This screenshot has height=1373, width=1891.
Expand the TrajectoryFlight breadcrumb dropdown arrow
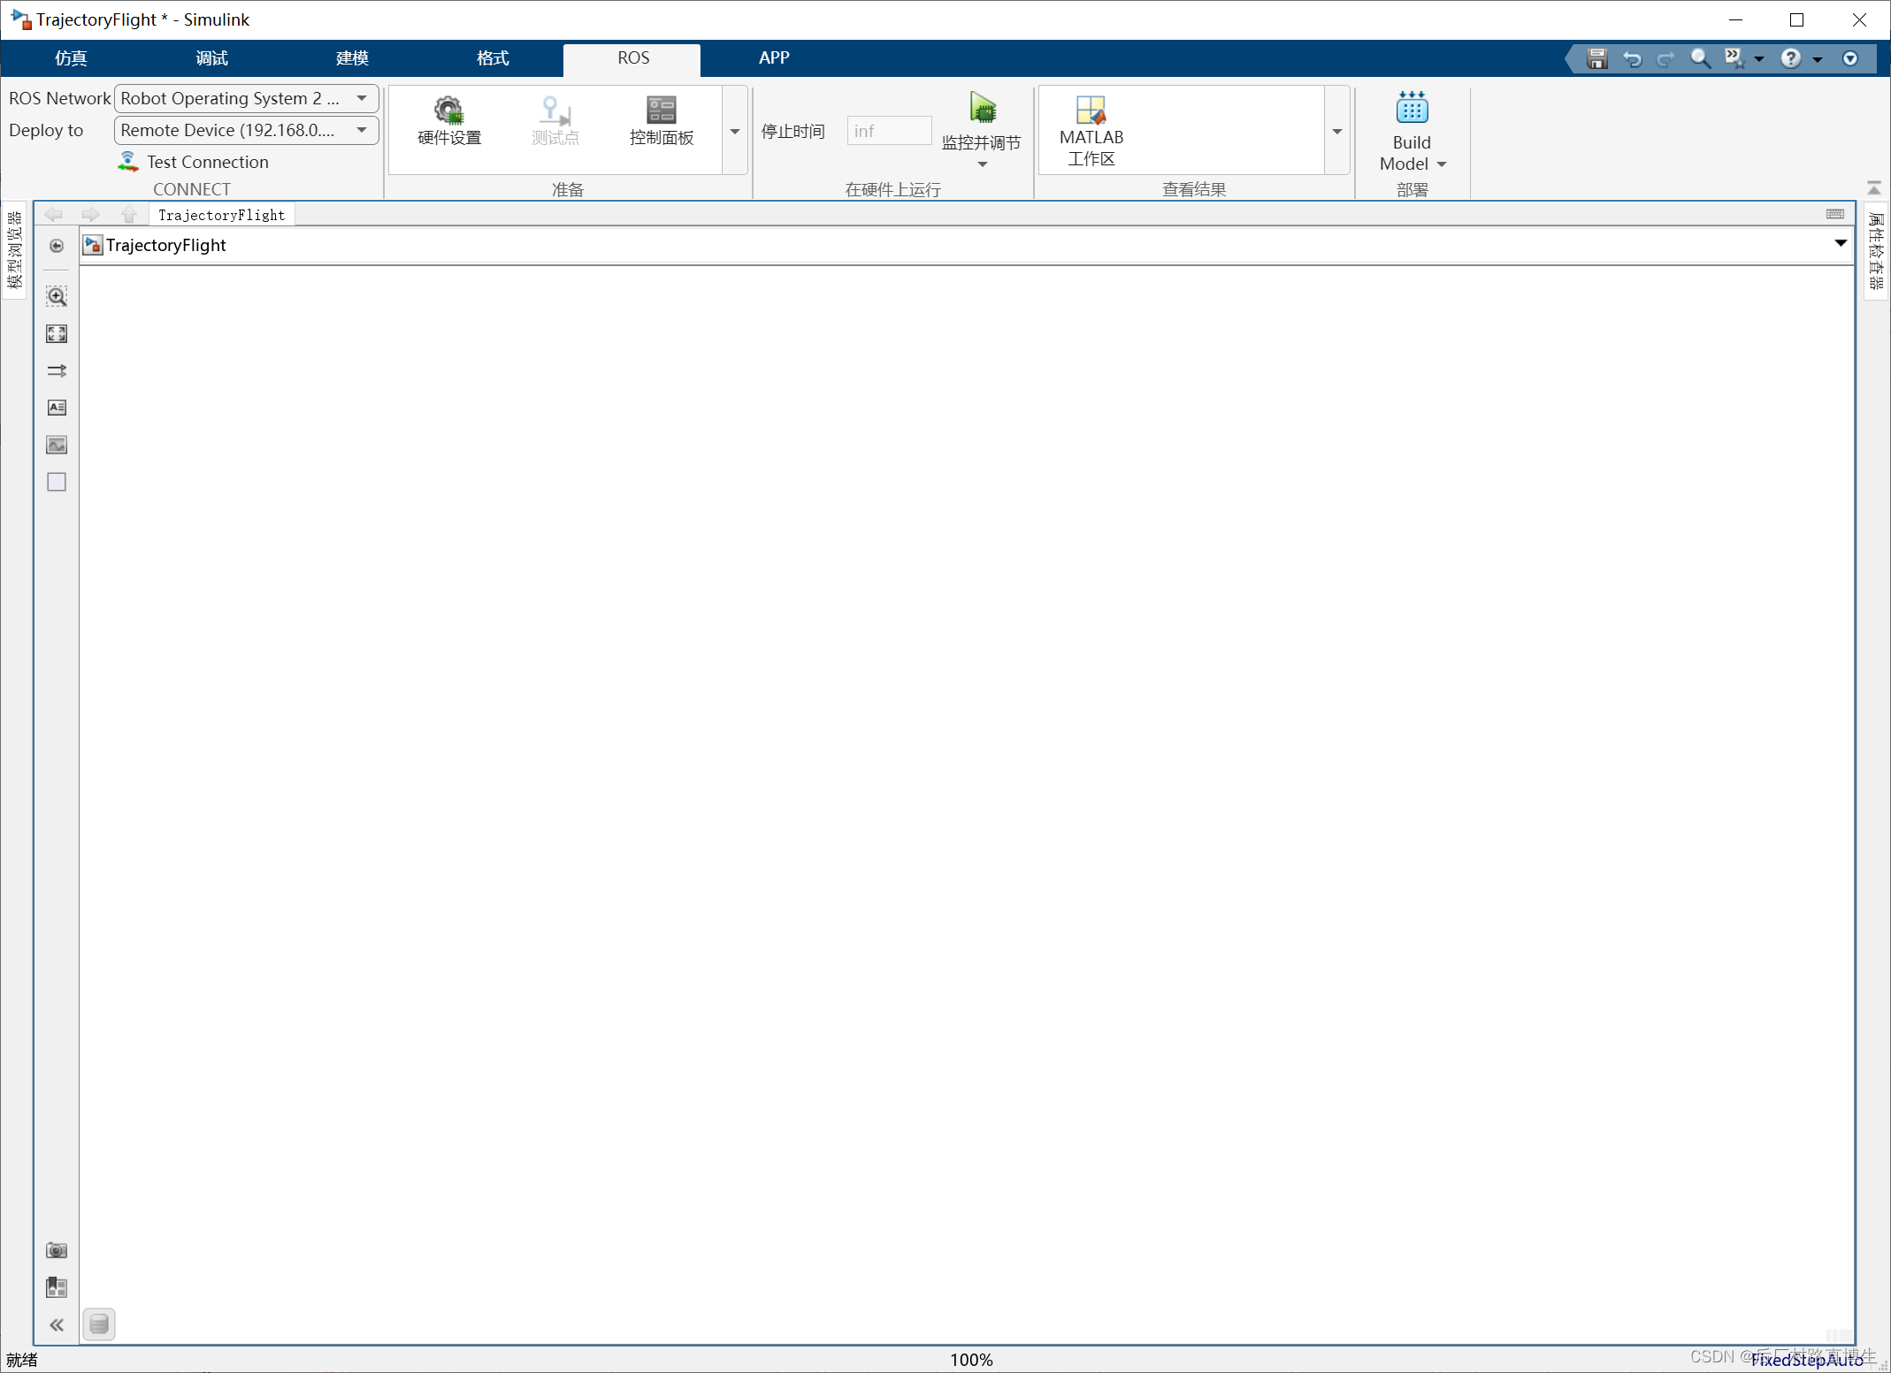tap(1841, 243)
